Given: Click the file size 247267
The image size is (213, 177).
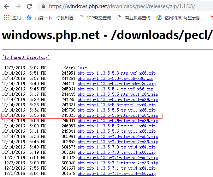Looking at the screenshot, I should click(68, 78).
